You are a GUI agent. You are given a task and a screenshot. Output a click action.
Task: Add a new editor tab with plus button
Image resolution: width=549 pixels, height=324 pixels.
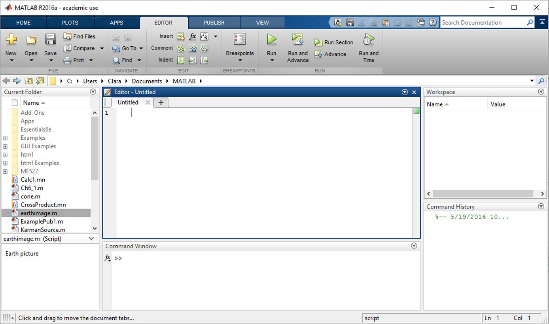click(161, 102)
